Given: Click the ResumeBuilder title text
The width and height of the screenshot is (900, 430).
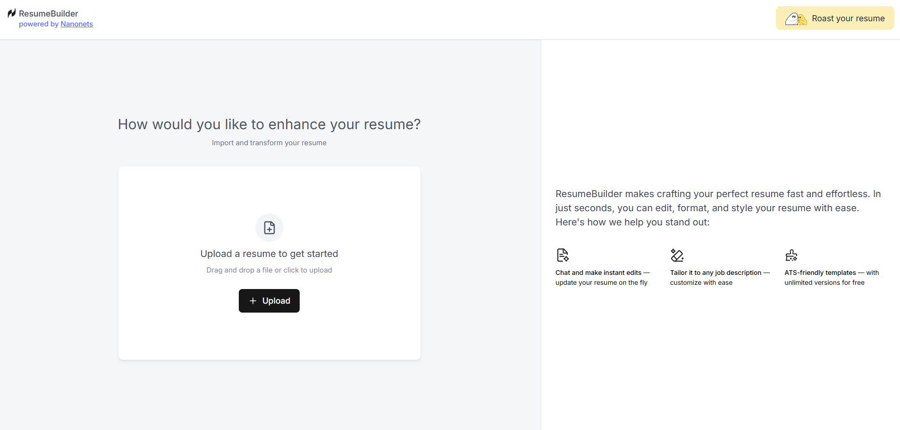Looking at the screenshot, I should coord(49,13).
